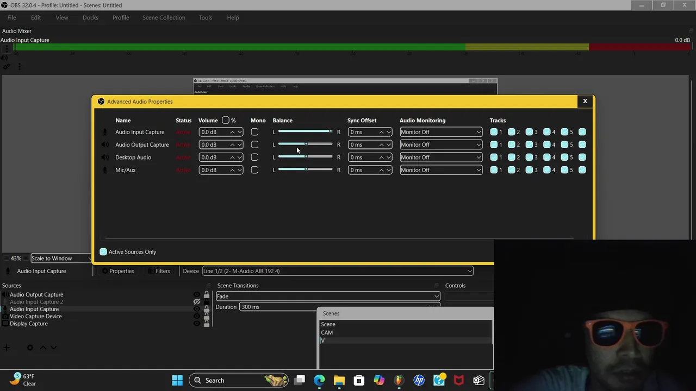Viewport: 696px width, 391px height.
Task: Enable Mono for Desktop Audio
Action: (x=254, y=157)
